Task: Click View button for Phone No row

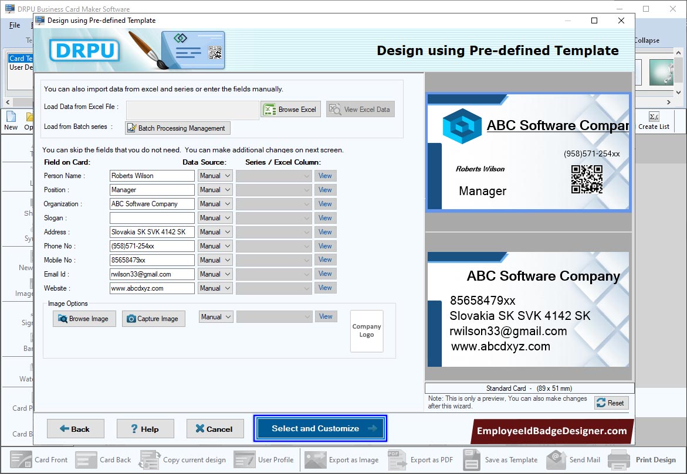Action: point(325,246)
